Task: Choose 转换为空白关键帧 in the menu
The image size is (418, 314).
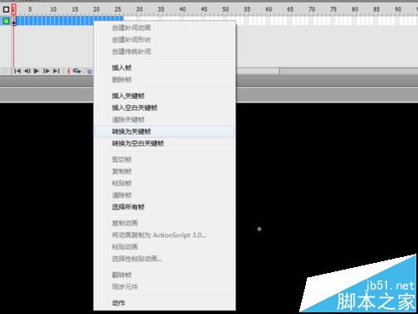Action: tap(165, 143)
